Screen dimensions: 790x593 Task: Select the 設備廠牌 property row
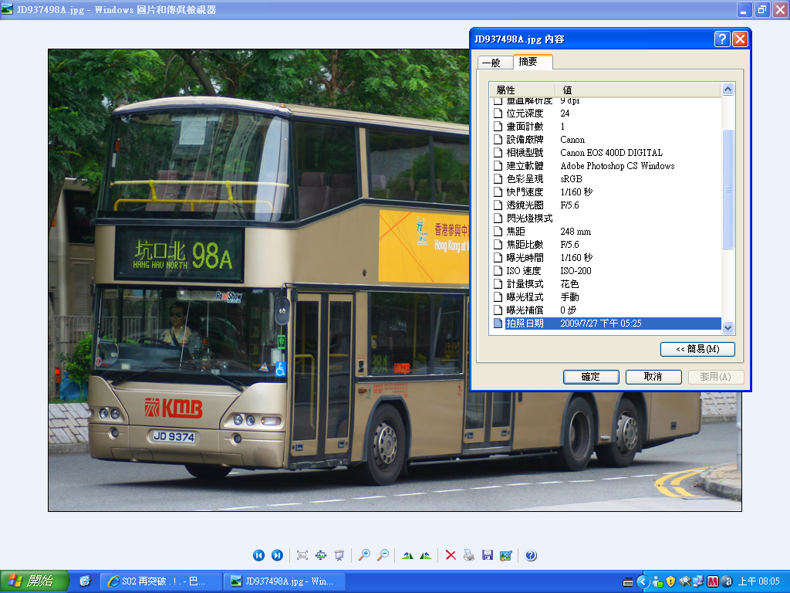tap(606, 140)
